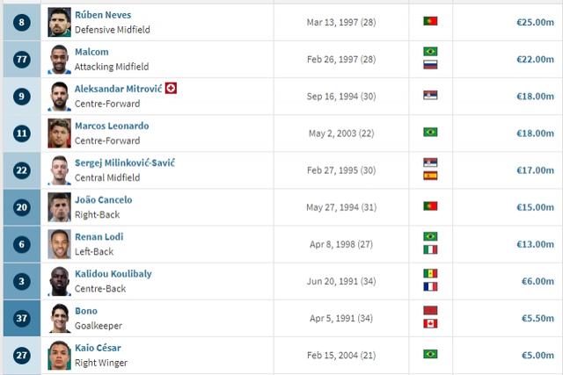Click the Serbia flag in Mitrović's row
The image size is (563, 375).
coord(430,95)
